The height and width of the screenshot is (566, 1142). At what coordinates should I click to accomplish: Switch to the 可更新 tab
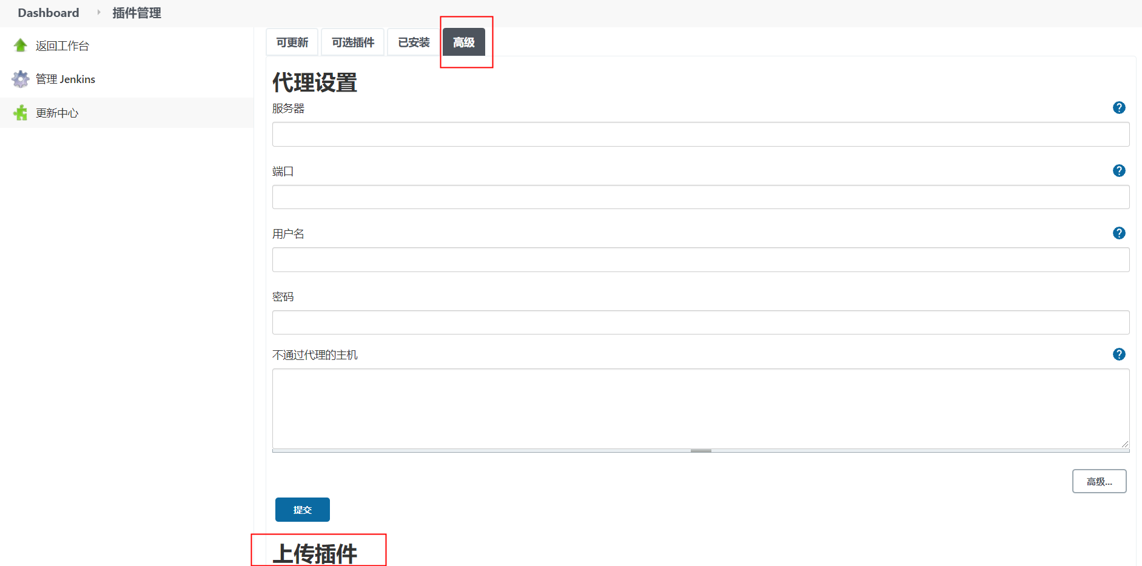pos(292,42)
